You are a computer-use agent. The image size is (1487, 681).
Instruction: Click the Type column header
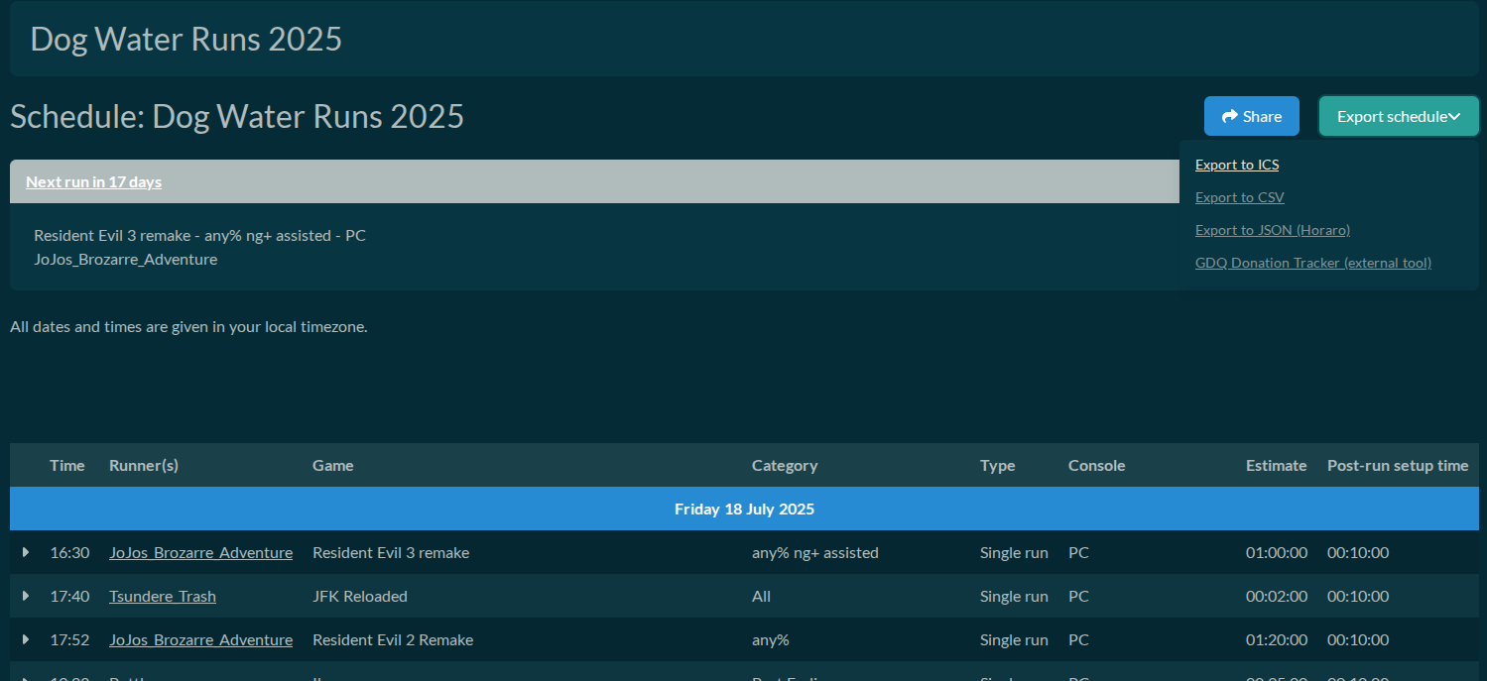point(998,465)
